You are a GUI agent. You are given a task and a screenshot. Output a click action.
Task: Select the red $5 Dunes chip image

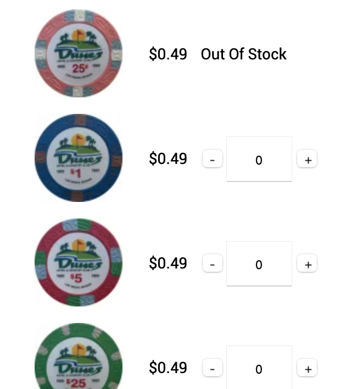click(x=79, y=262)
